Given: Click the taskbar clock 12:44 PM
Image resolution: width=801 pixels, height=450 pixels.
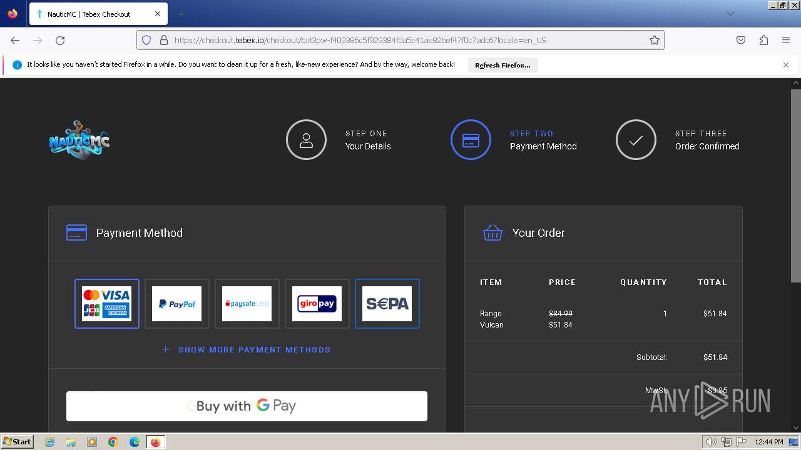Looking at the screenshot, I should (768, 442).
